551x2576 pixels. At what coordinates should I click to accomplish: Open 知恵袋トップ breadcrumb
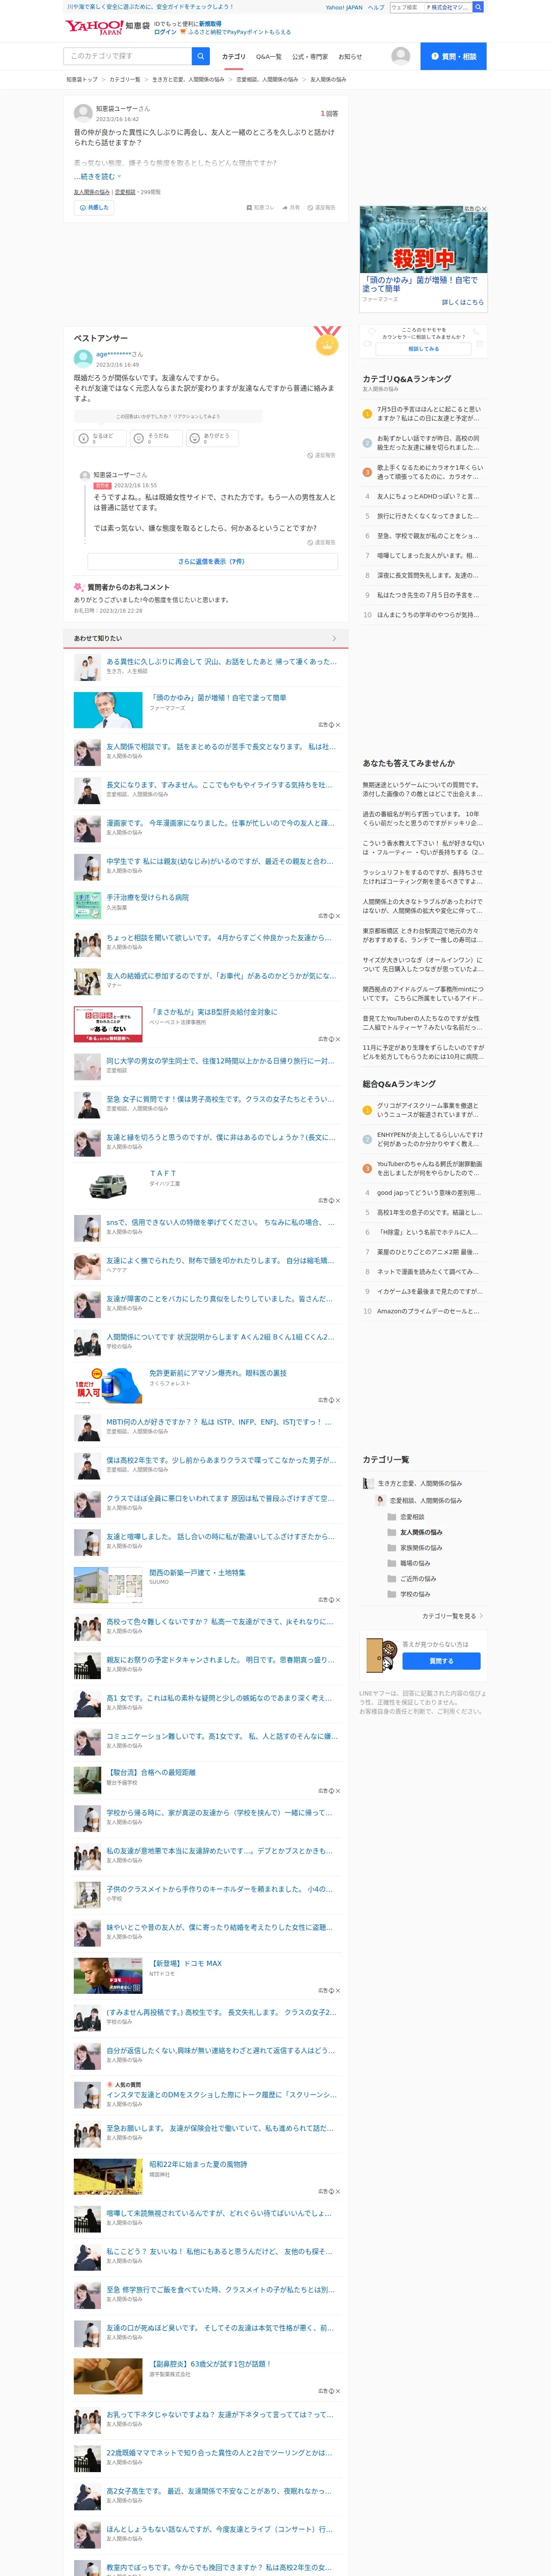pyautogui.click(x=82, y=79)
